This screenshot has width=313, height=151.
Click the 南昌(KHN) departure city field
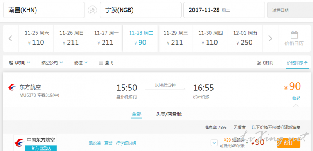pos(44,10)
